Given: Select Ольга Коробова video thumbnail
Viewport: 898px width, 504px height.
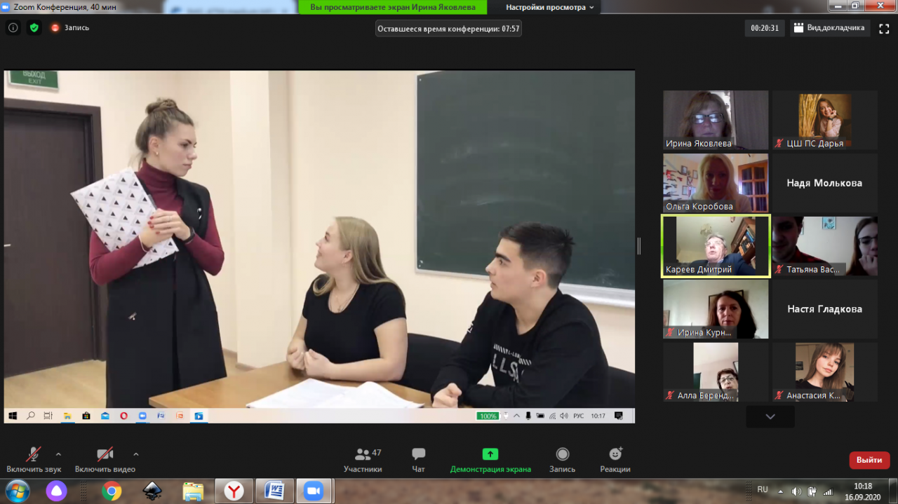Looking at the screenshot, I should pos(716,183).
